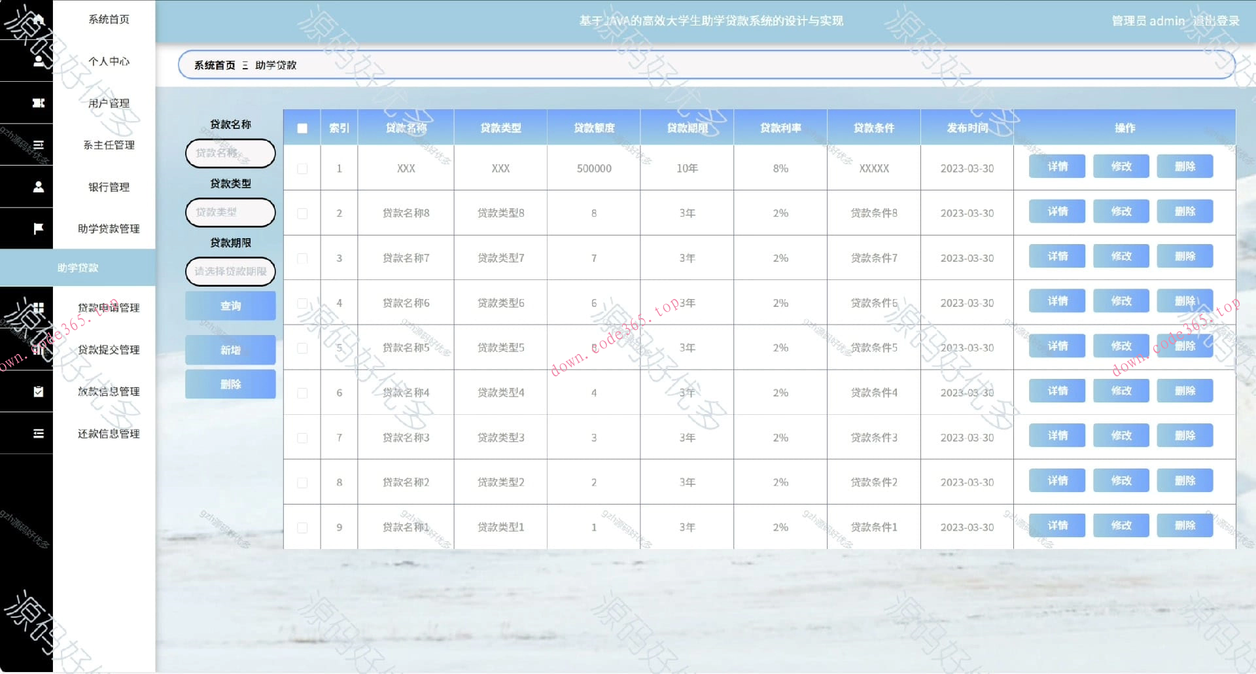The width and height of the screenshot is (1256, 674).
Task: Click the home icon beside 系统首页
Action: pos(39,20)
